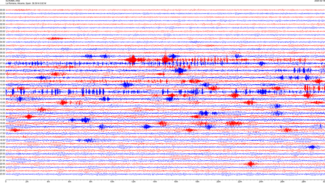Select the 20:00 time row label
325x183 pixels.
(2, 150)
